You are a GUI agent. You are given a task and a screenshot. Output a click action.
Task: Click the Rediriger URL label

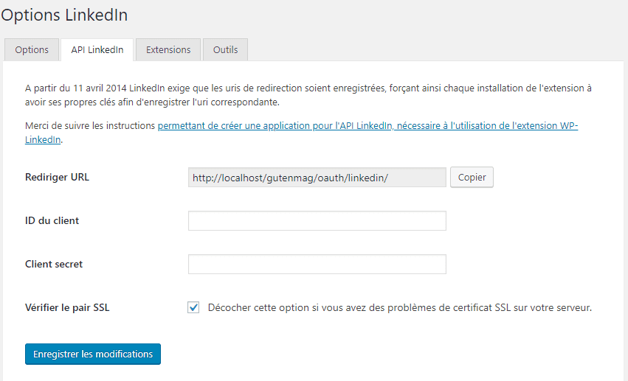(57, 177)
